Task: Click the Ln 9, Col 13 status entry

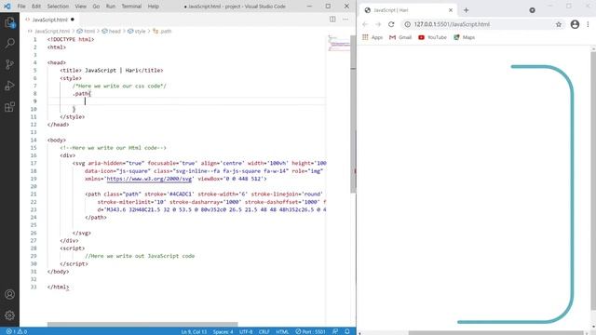Action: 194,331
